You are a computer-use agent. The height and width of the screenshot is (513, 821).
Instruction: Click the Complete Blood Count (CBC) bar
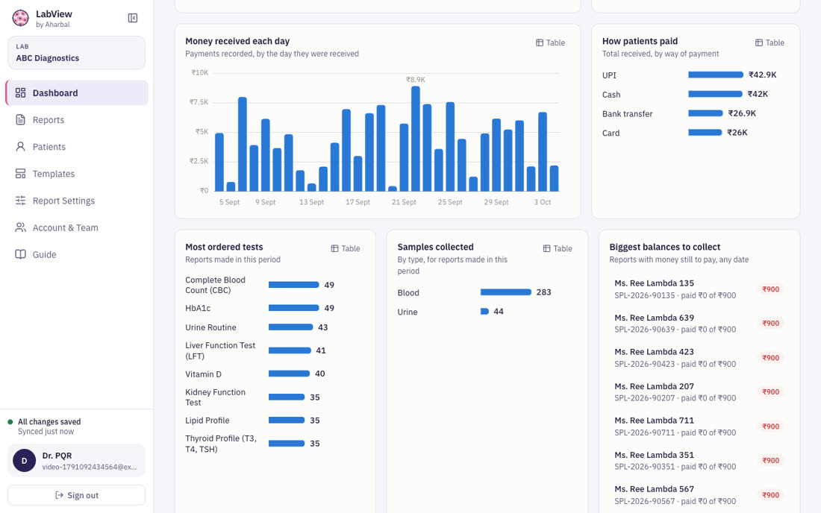coord(294,285)
